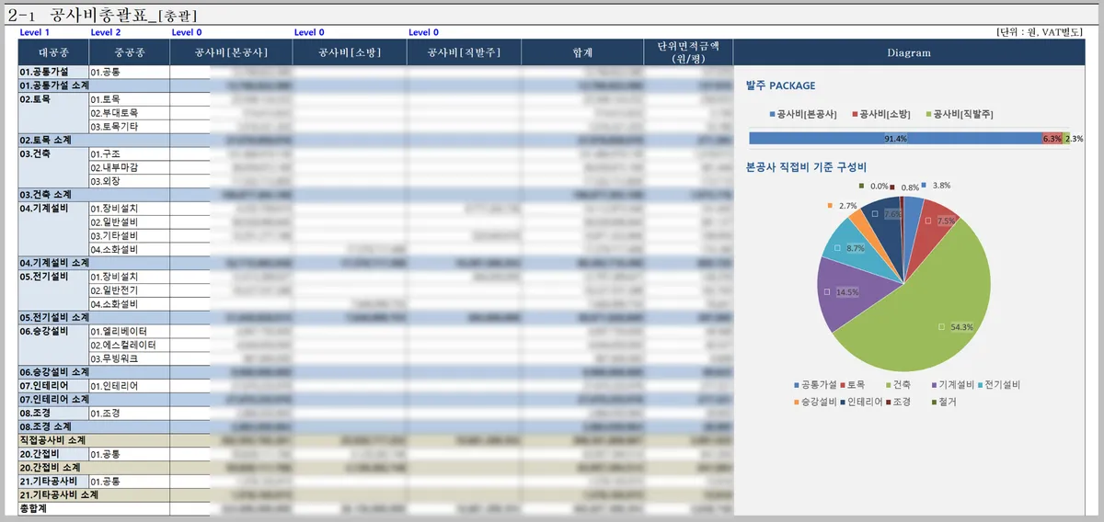The width and height of the screenshot is (1104, 522).
Task: Select the 01.인테리어 sub-item cell
Action: [x=130, y=386]
